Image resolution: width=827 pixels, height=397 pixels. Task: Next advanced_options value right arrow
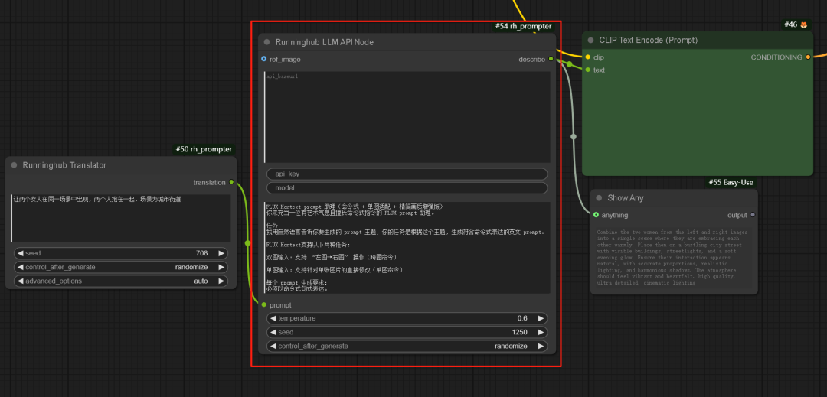(x=221, y=281)
